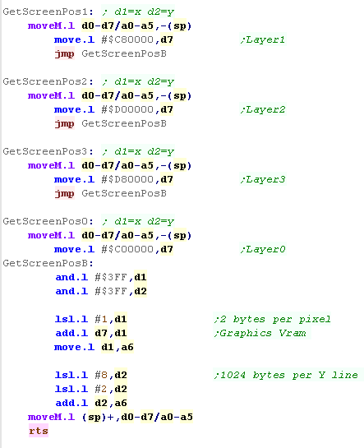The height and width of the screenshot is (448, 364).
Task: Click the #$C00000 value
Action: [127, 249]
